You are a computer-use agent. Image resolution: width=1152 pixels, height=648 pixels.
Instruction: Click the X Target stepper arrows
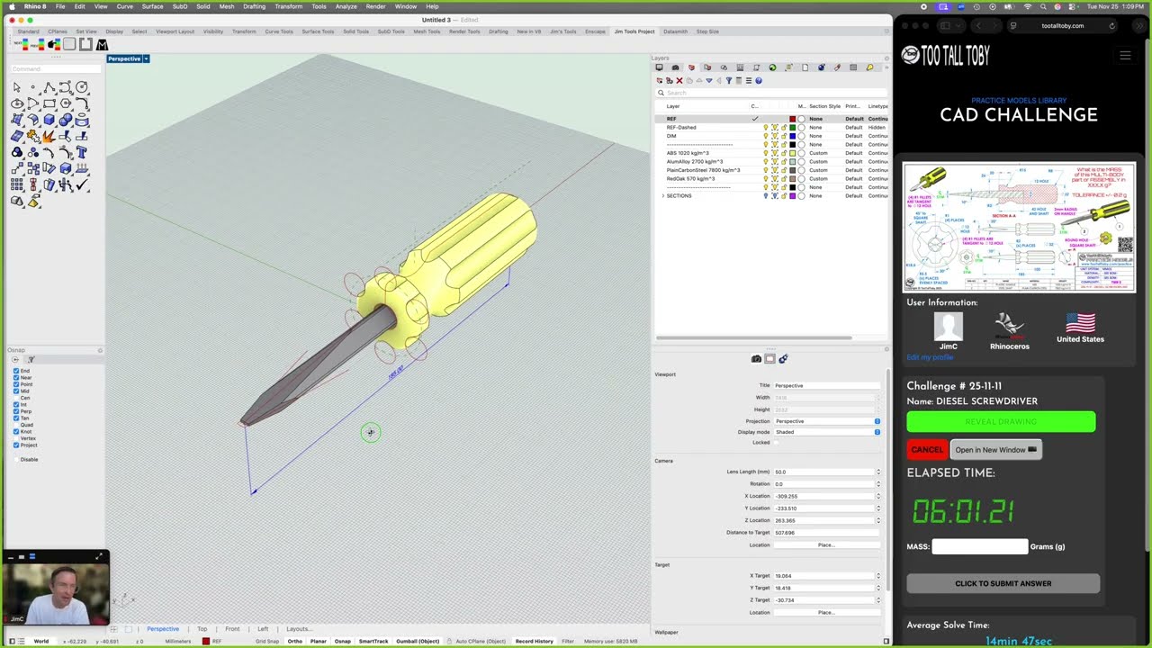(x=878, y=576)
